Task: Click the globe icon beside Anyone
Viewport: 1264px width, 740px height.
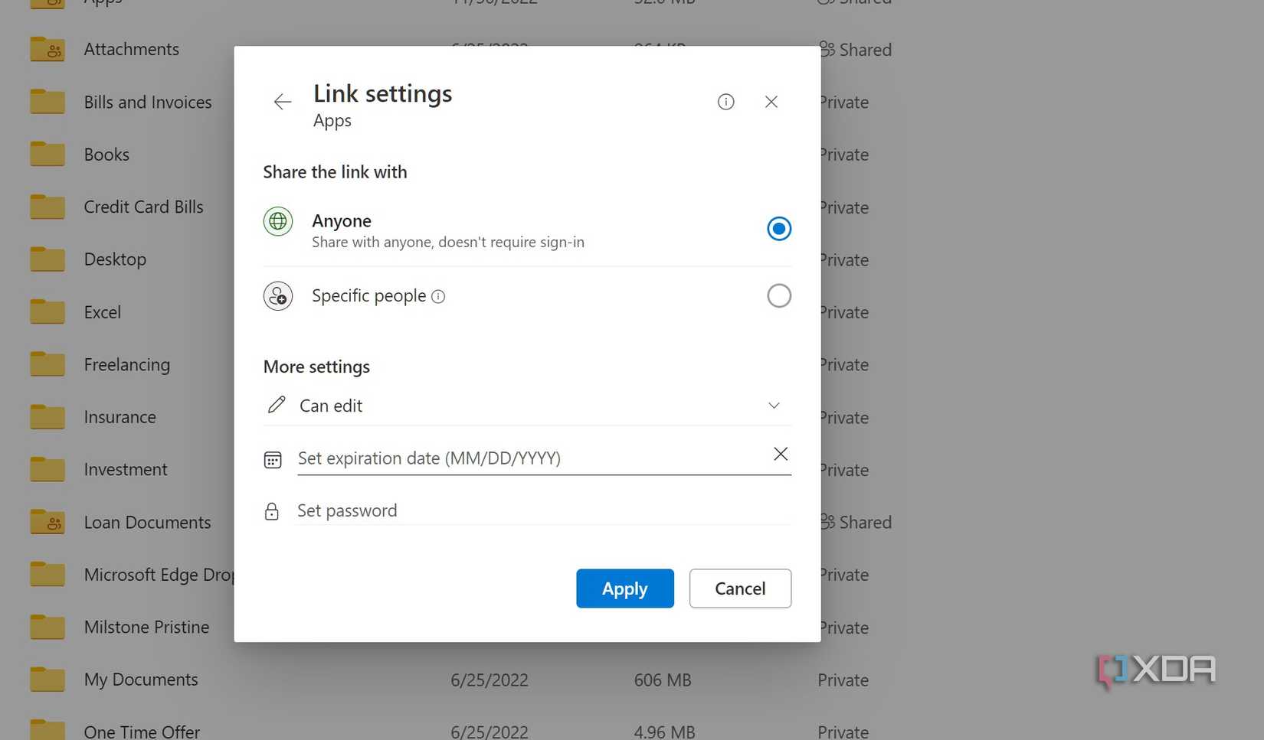Action: pyautogui.click(x=277, y=221)
